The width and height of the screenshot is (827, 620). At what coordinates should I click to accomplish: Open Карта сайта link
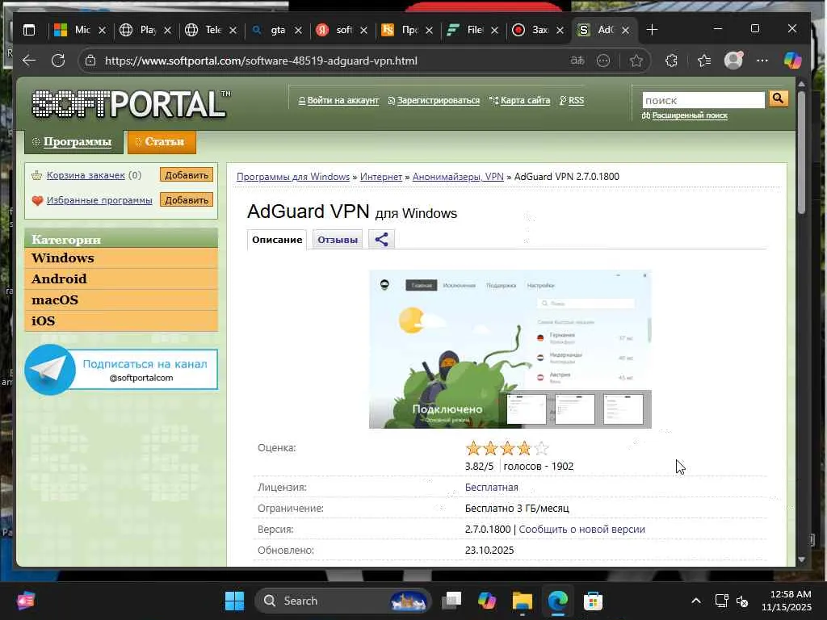pyautogui.click(x=525, y=100)
